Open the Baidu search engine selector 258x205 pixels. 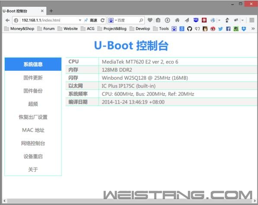112,20
